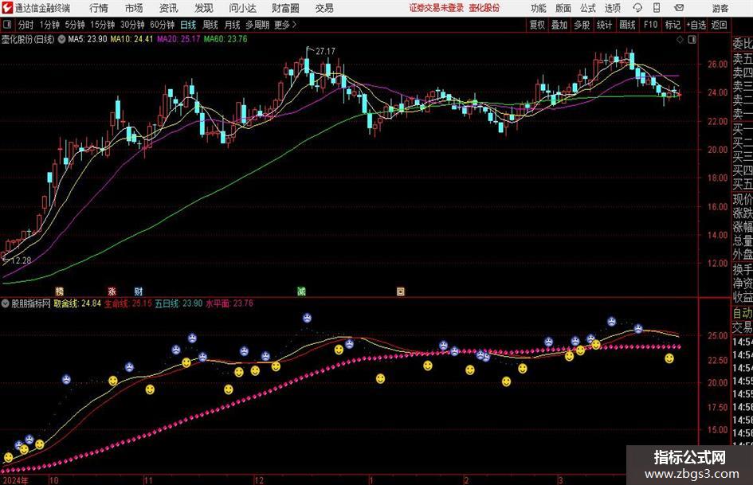Open the 交易 menu
753x485 pixels.
[x=324, y=8]
